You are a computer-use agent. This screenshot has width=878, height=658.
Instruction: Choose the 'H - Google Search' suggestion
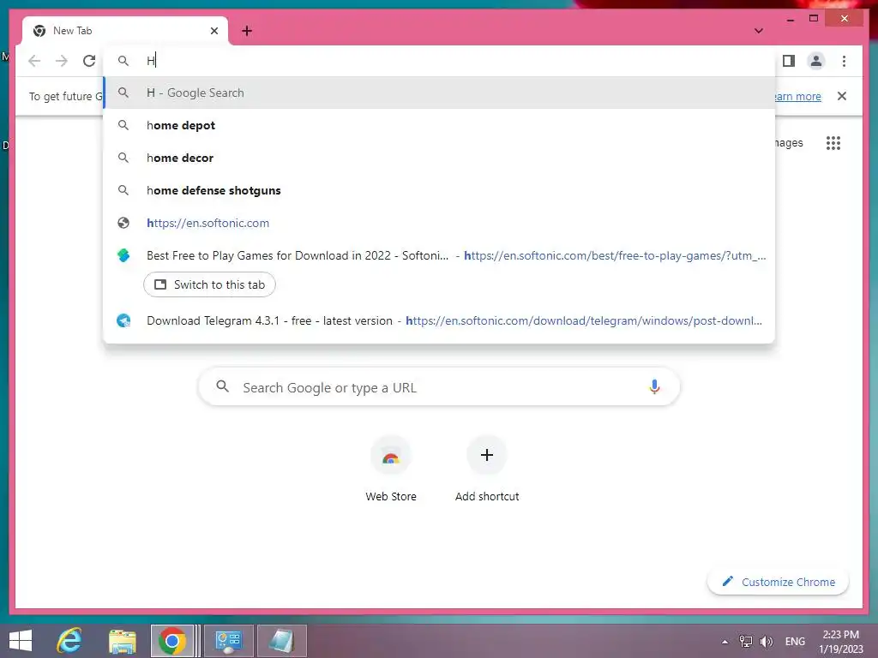click(440, 93)
